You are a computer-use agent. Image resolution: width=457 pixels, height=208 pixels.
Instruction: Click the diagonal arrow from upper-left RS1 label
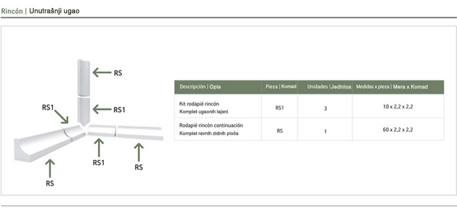pos(61,116)
